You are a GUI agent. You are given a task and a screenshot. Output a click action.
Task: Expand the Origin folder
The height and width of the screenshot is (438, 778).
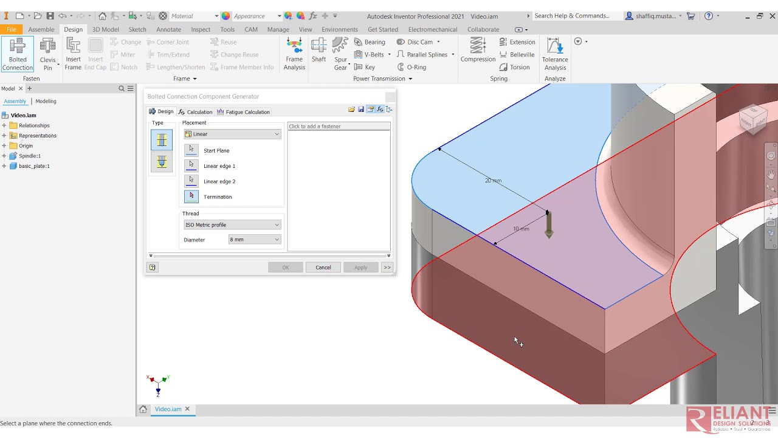[x=4, y=146]
